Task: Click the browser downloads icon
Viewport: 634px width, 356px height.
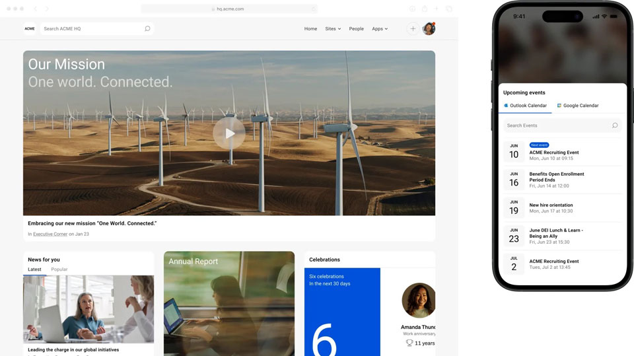Action: pos(412,9)
